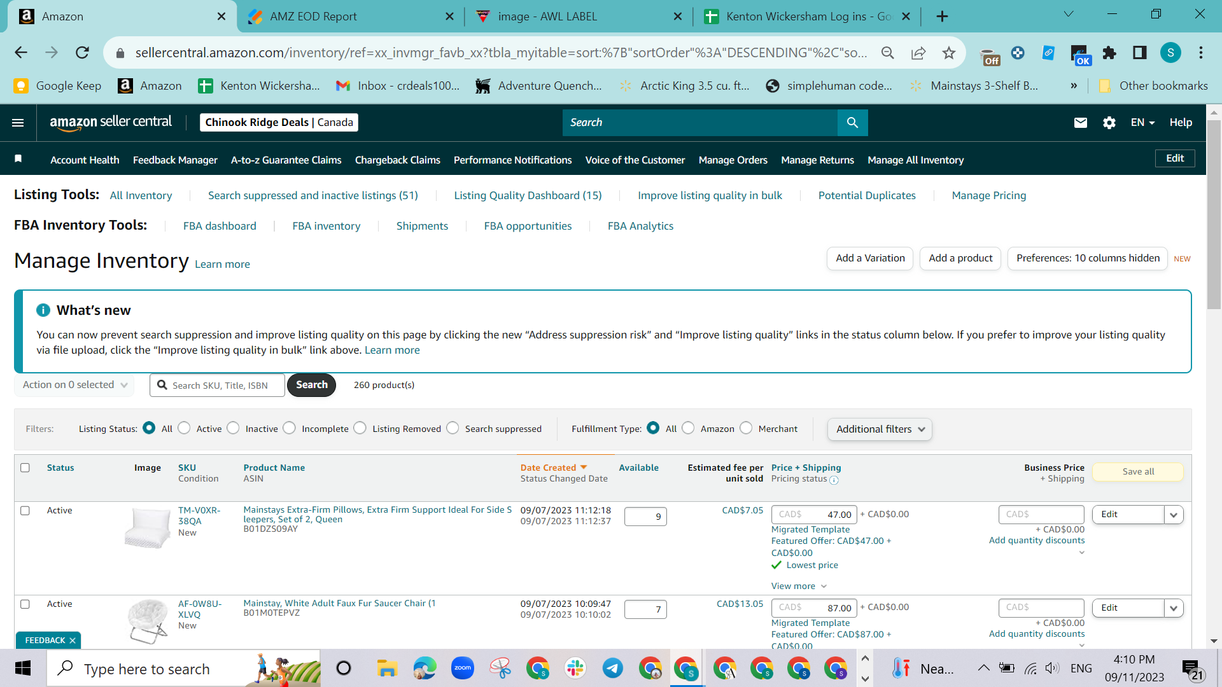Image resolution: width=1222 pixels, height=687 pixels.
Task: Select the Merchant fulfillment type radio
Action: pyautogui.click(x=747, y=428)
